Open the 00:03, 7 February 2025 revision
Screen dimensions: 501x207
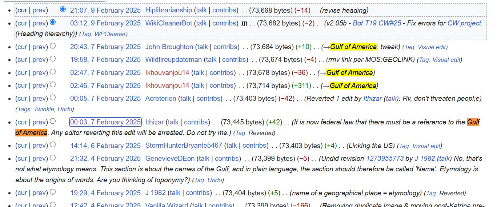(x=105, y=122)
